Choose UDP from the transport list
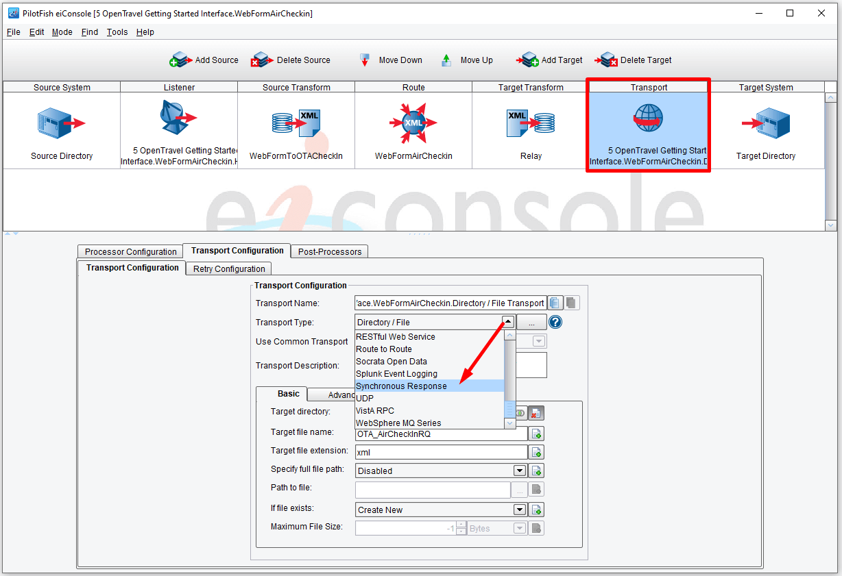The height and width of the screenshot is (576, 842). click(x=429, y=399)
